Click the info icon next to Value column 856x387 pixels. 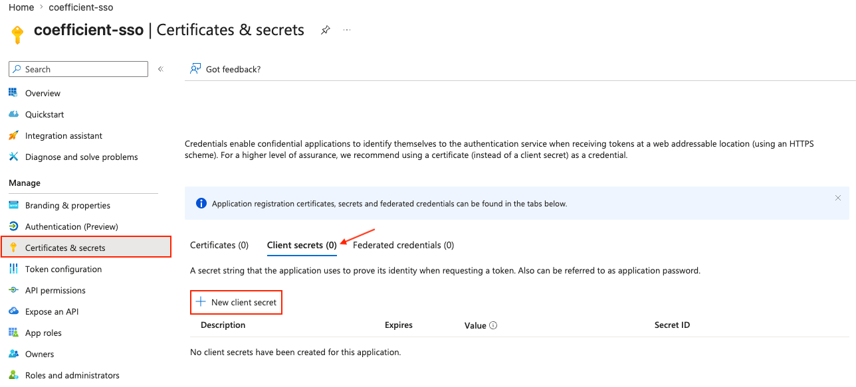(x=493, y=325)
